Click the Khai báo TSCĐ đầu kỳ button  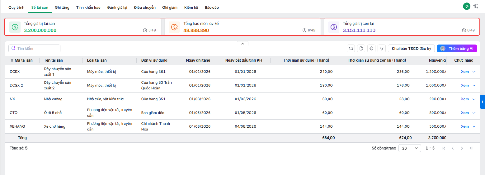tap(411, 49)
